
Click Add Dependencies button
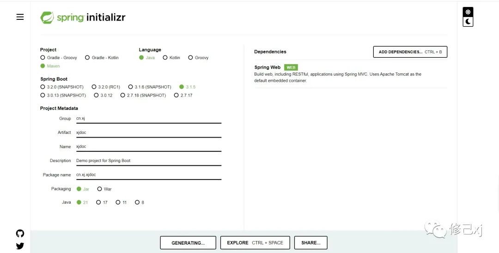[410, 52]
